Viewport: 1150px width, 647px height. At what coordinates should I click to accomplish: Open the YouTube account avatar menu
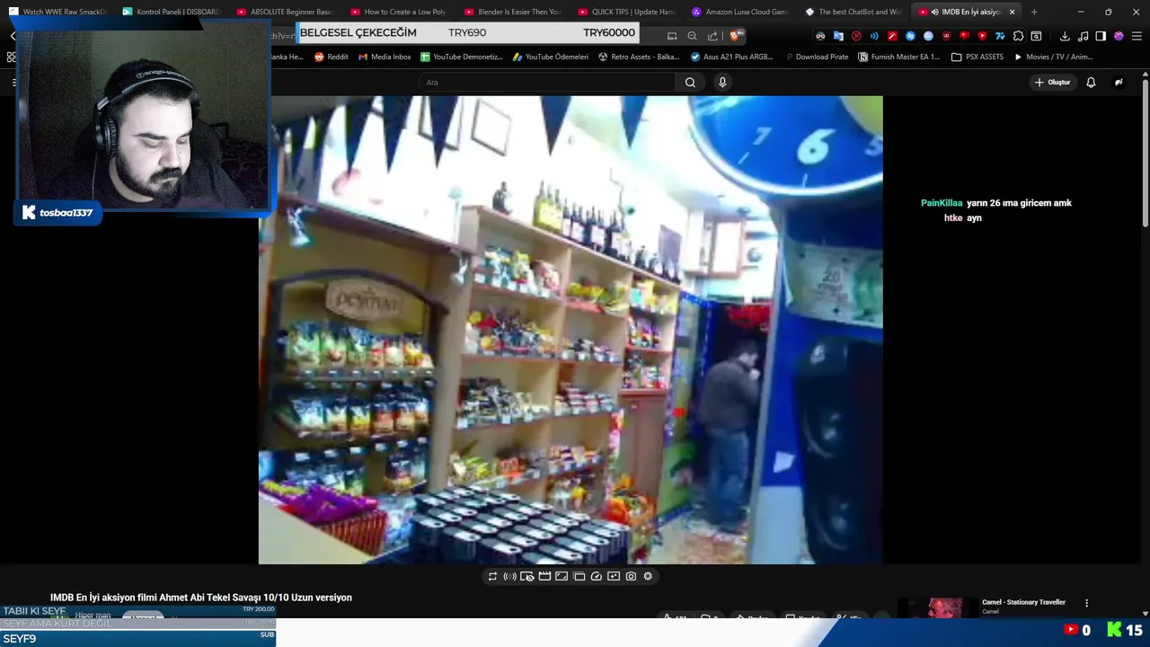(x=1119, y=82)
